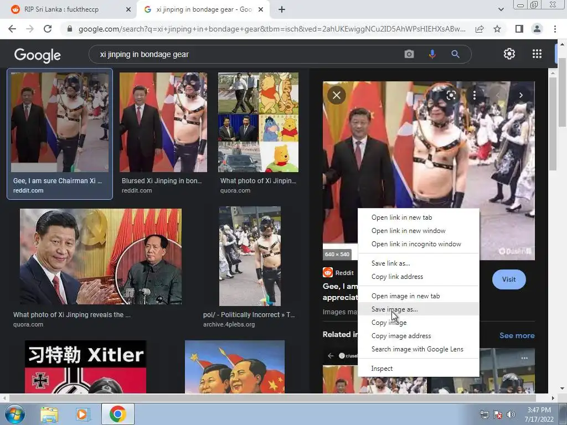
Task: Go back using the browser back arrow
Action: [x=12, y=29]
